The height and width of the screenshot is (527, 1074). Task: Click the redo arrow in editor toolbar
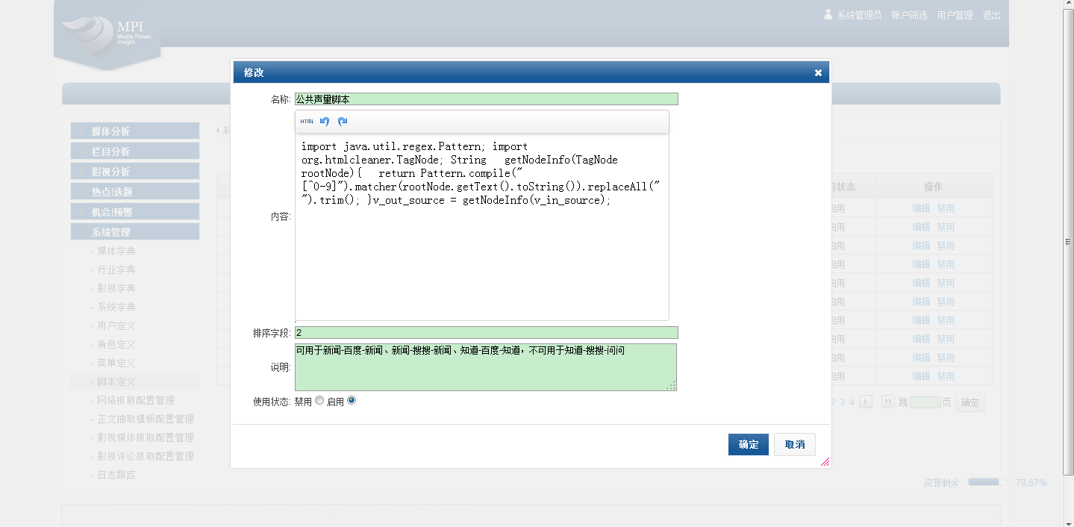pyautogui.click(x=343, y=122)
